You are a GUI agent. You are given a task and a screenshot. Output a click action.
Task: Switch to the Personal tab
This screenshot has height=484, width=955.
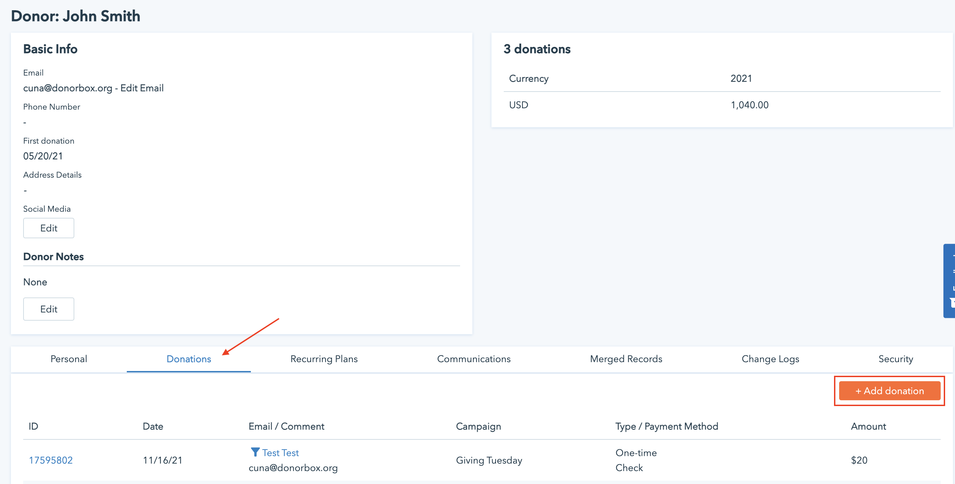tap(69, 359)
